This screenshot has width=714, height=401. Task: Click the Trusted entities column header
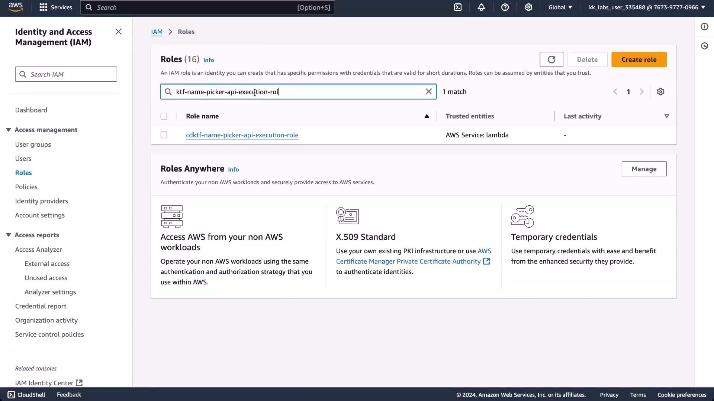[470, 116]
